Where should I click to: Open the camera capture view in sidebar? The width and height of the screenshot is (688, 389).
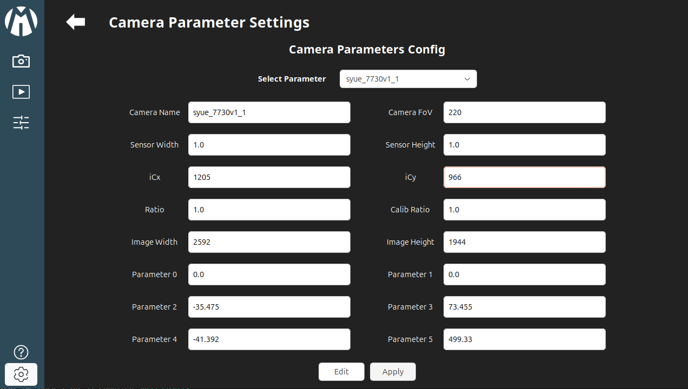(x=21, y=61)
